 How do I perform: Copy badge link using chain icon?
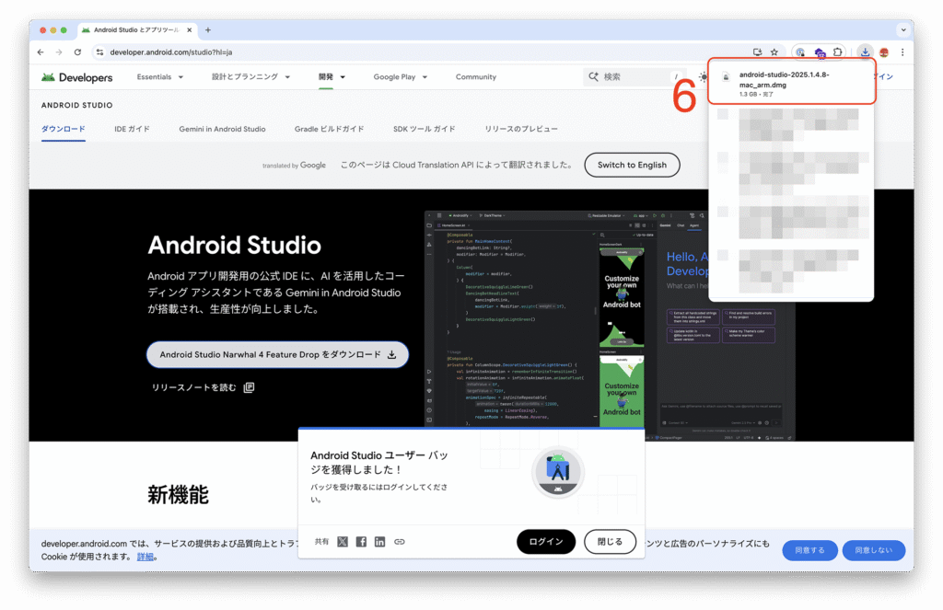click(399, 542)
